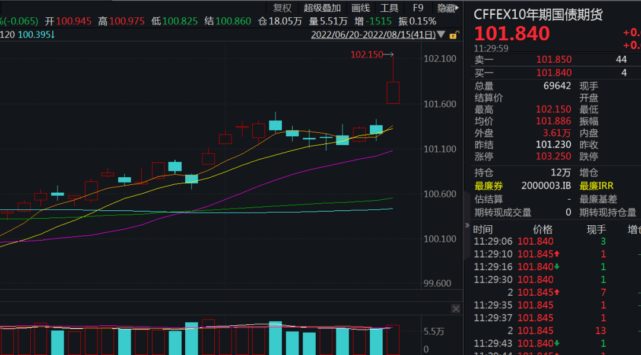
Task: Open the 超级叠加 overlay menu
Action: [322, 8]
